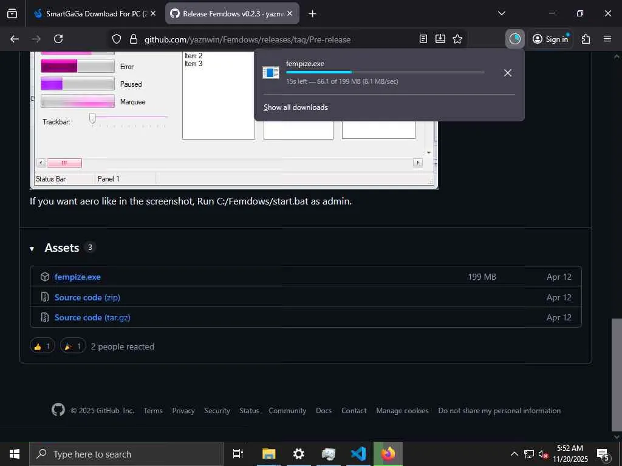Cancel the fempize.exe download
622x466 pixels.
508,73
